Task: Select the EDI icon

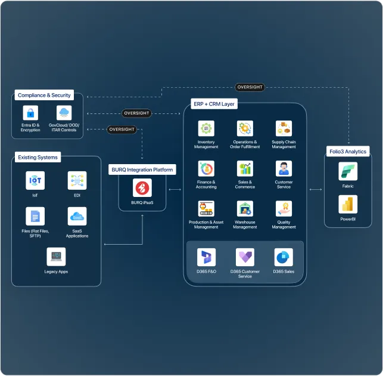Action: (77, 180)
